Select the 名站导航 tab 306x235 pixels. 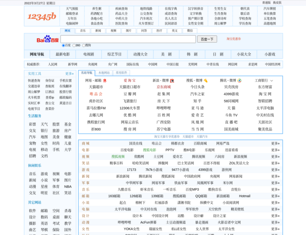coord(87,73)
